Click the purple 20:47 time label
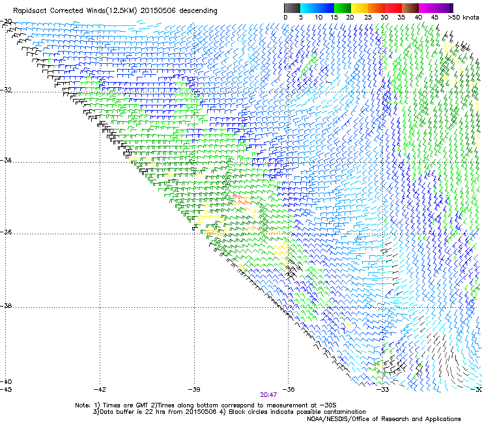 pyautogui.click(x=268, y=395)
